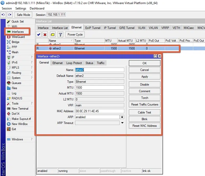205x176 pixels.
Task: Switch to the VLAN tab
Action: pos(141,28)
